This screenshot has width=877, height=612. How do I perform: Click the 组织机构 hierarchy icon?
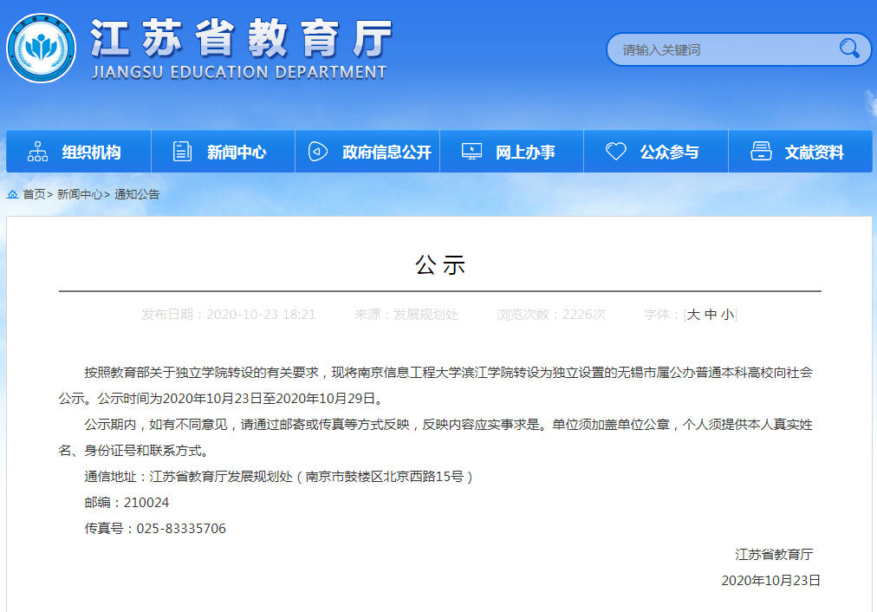point(38,152)
